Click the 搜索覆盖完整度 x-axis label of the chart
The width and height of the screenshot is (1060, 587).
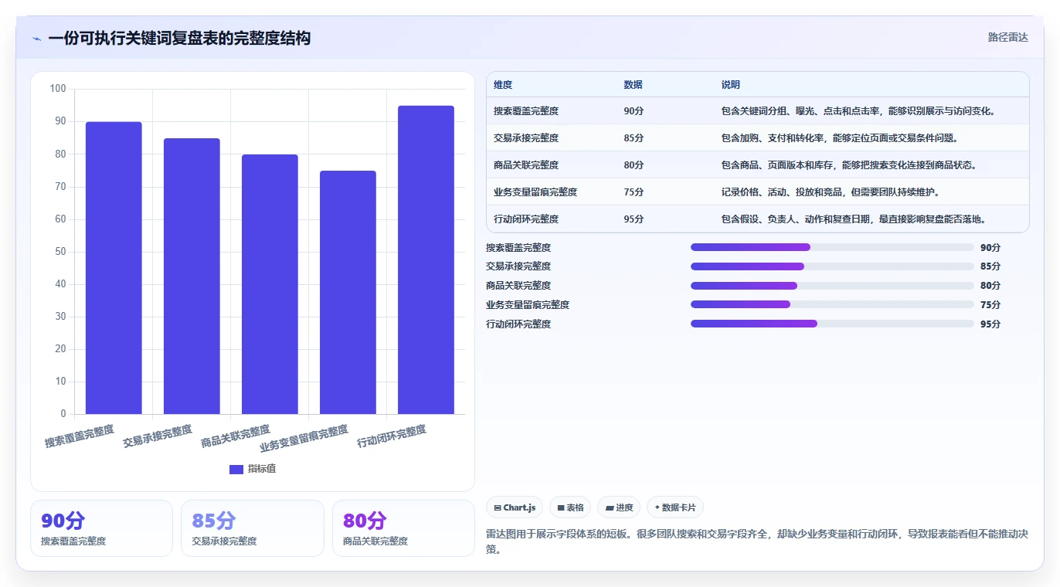80,436
